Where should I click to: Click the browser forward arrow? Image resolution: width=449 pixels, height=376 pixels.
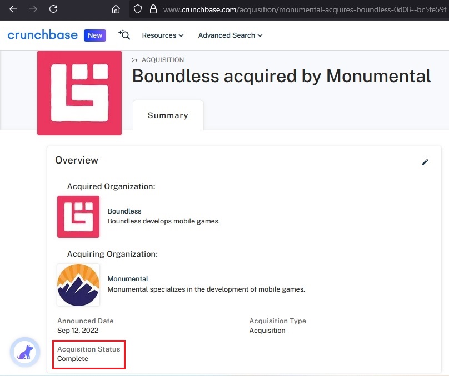(33, 9)
